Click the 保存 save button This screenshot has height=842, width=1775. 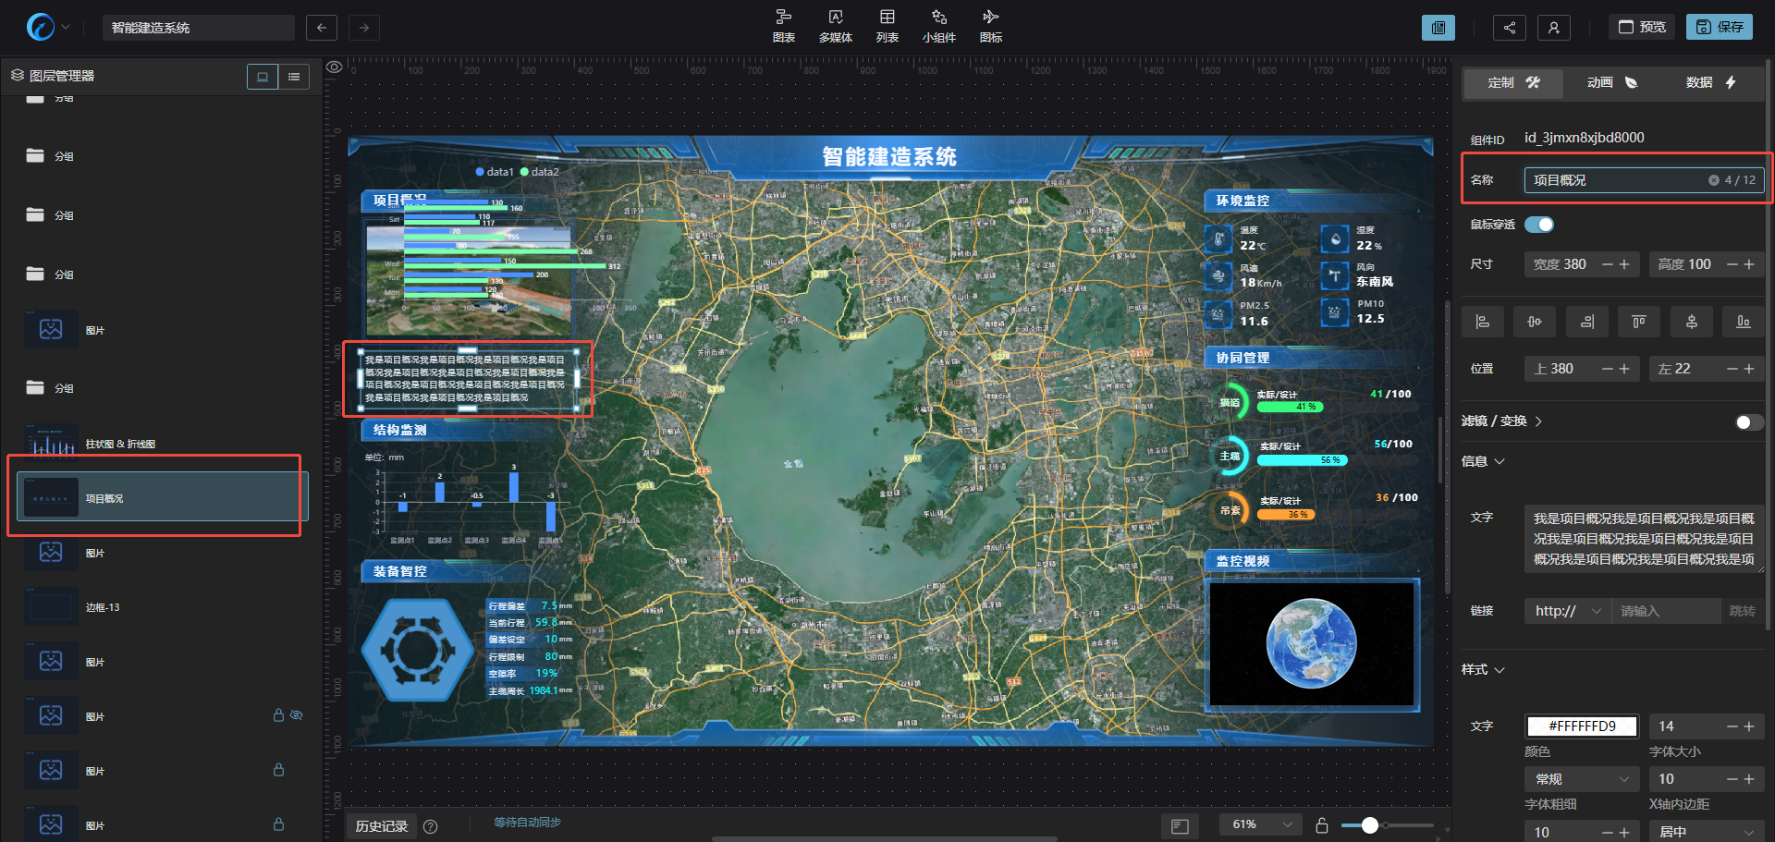1719,27
